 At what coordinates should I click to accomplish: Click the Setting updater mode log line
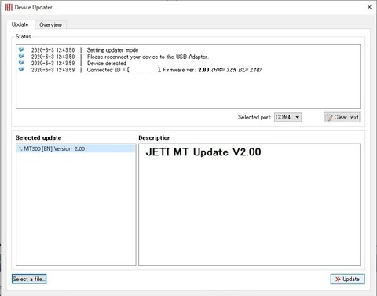click(x=112, y=50)
